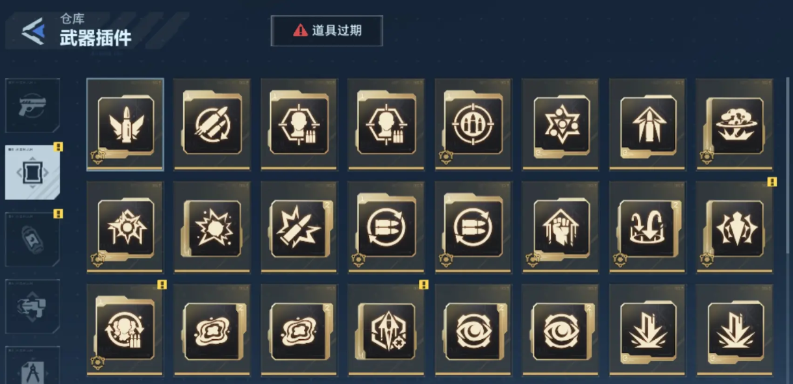This screenshot has height=384, width=793.
Task: Choose the twin rockets circle plugin
Action: [x=212, y=125]
